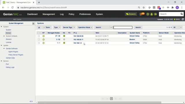Click the node type icon for 192.168.50.50
Image resolution: width=185 pixels, height=104 pixels.
(x=44, y=36)
